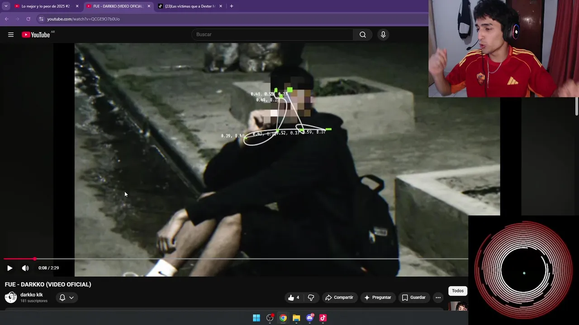Viewport: 579px width, 325px height.
Task: Click the 0:08 / 2:29 time display
Action: 48,268
